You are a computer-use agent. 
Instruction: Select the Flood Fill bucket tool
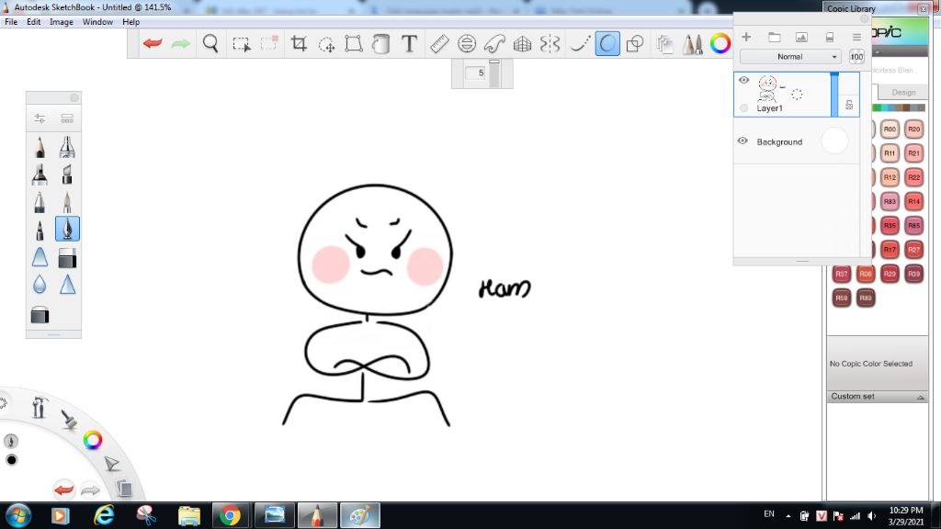(381, 44)
